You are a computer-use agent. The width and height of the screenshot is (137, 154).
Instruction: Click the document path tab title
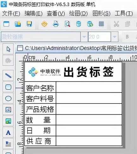(x=81, y=48)
